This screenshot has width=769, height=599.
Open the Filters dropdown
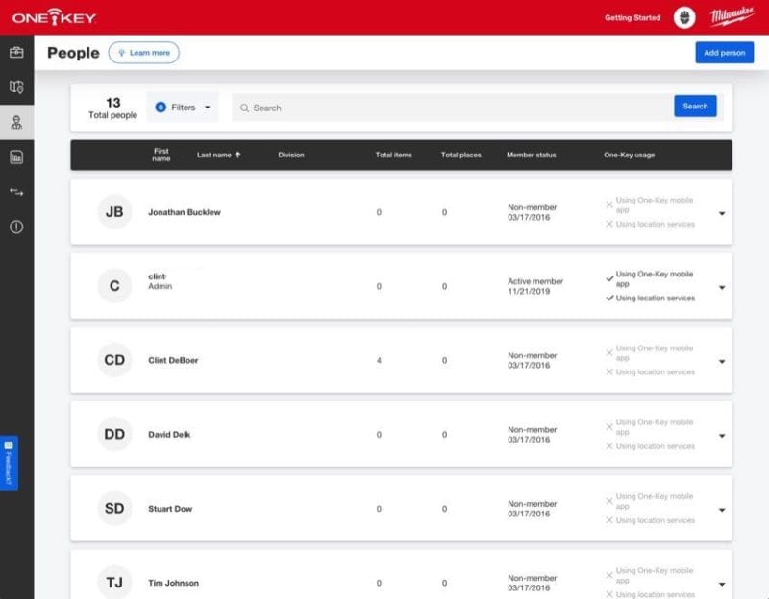pos(183,108)
